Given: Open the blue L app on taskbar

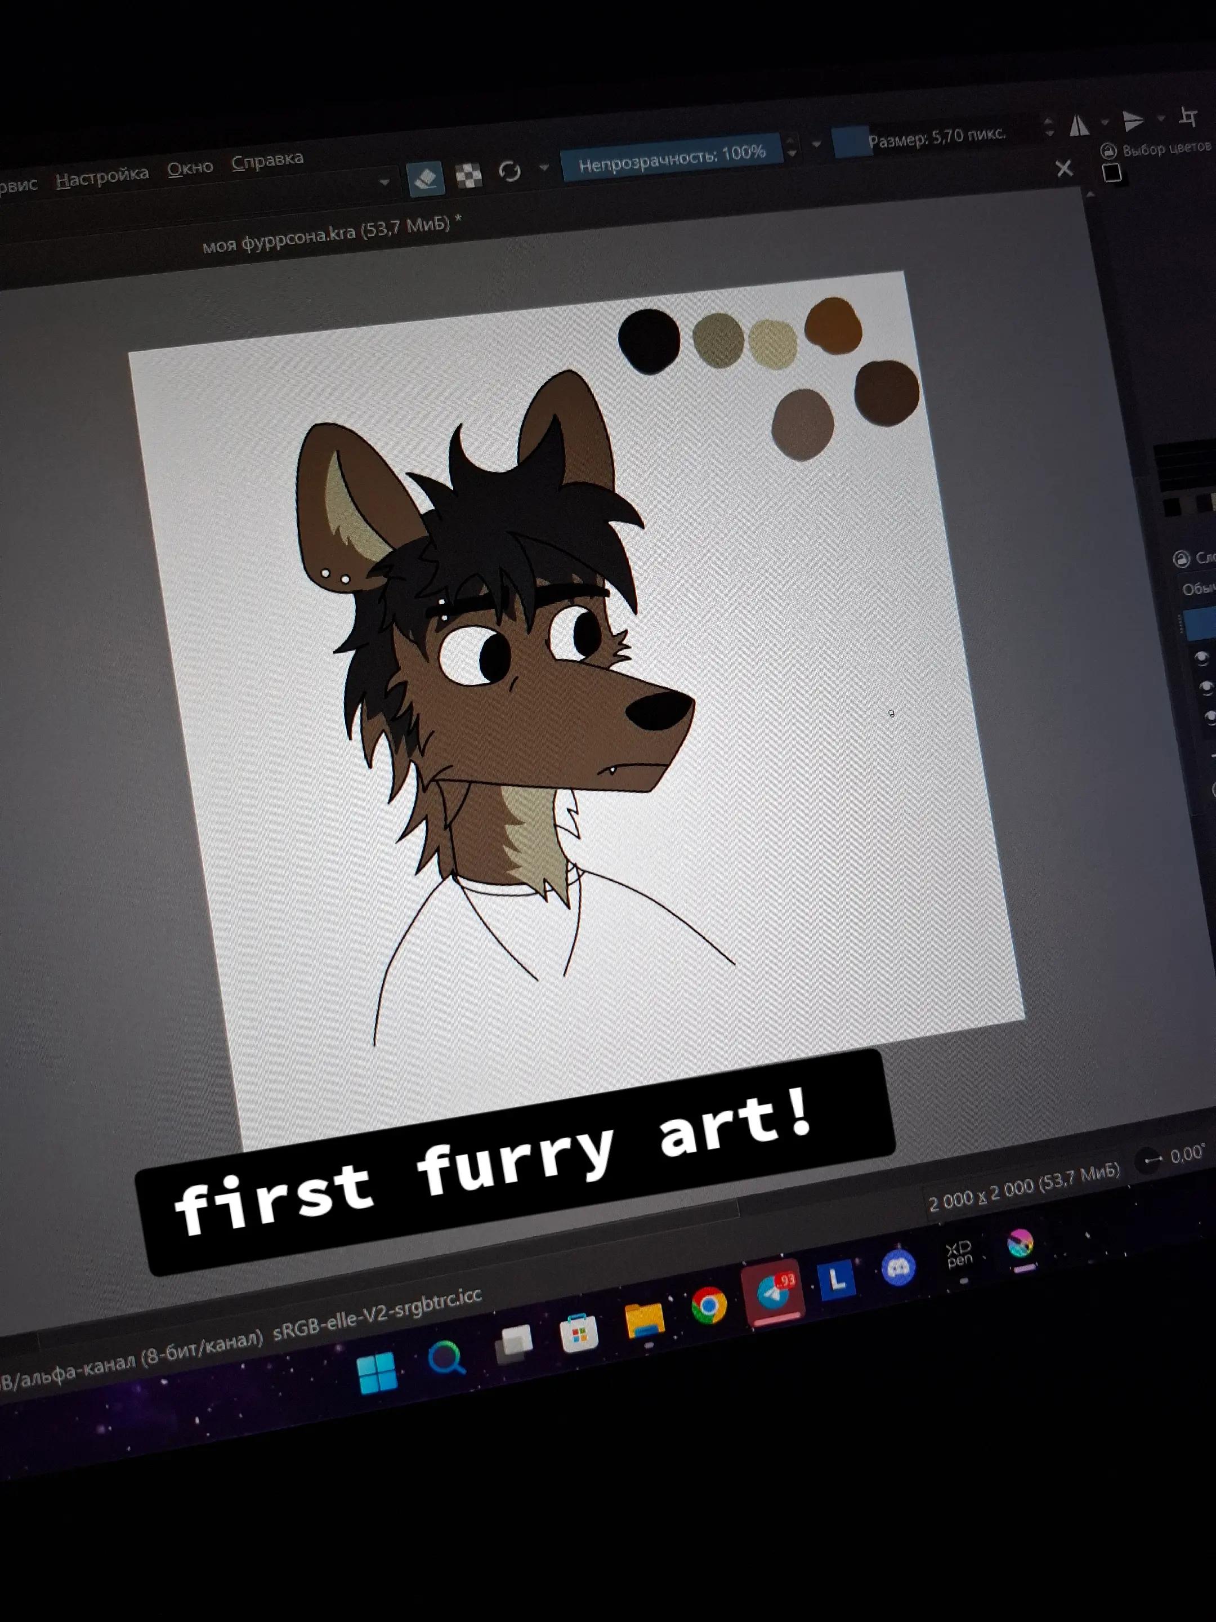Looking at the screenshot, I should coord(837,1280).
